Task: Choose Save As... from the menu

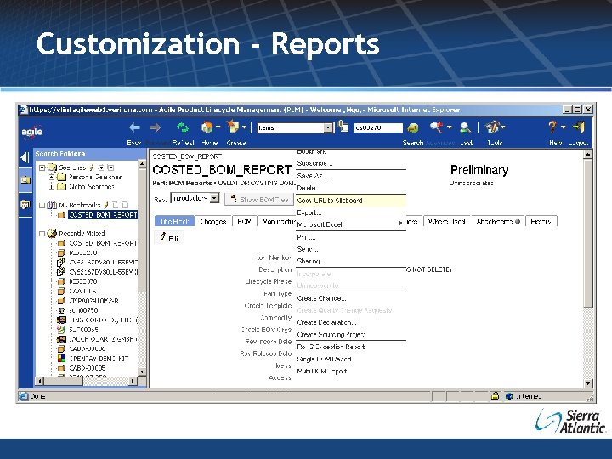Action: pyautogui.click(x=351, y=176)
